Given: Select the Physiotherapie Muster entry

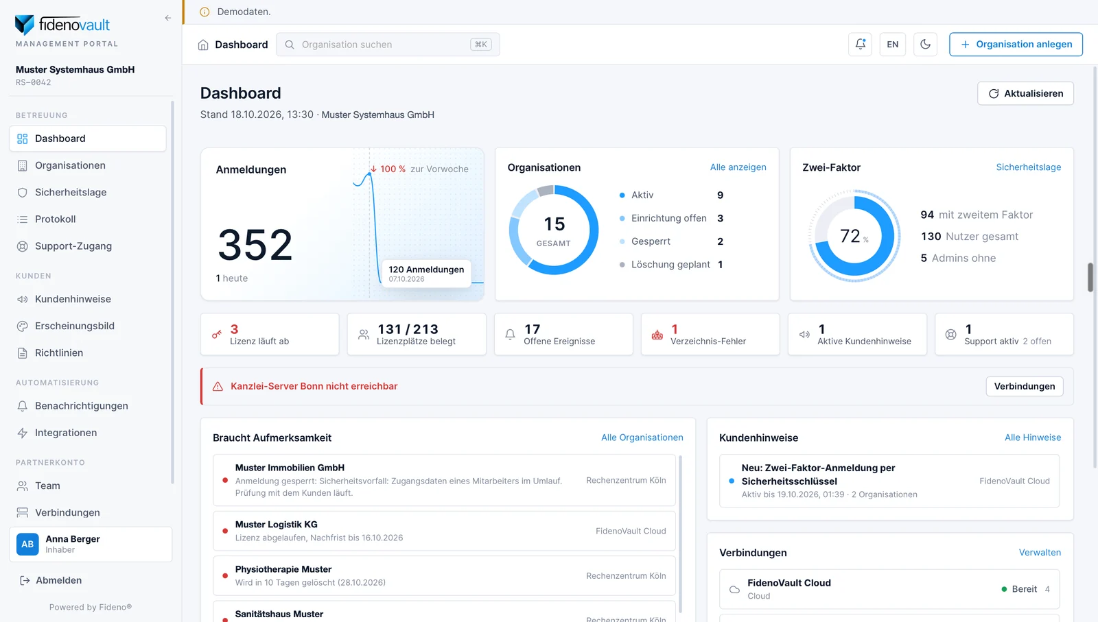Looking at the screenshot, I should tap(444, 576).
